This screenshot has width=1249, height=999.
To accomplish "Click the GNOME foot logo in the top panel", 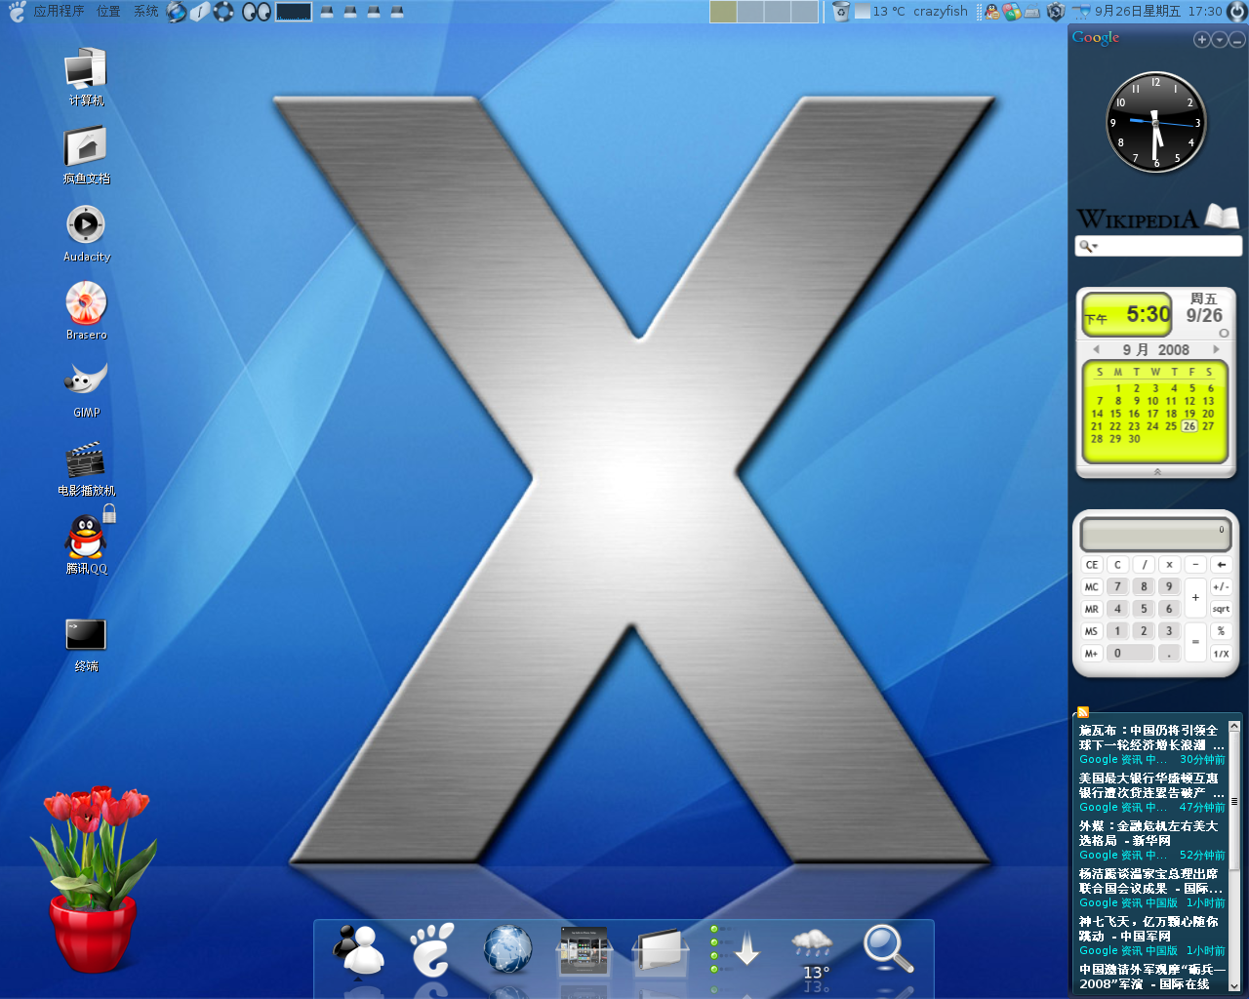I will click(x=17, y=12).
